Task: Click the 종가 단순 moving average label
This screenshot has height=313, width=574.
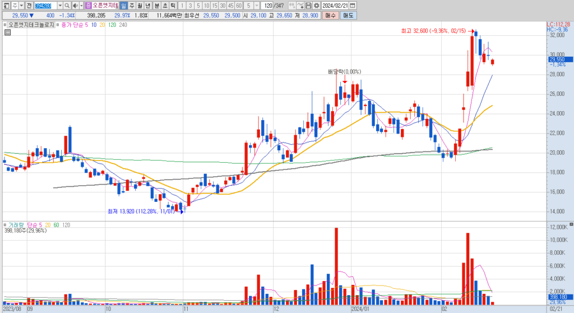Action: point(72,25)
